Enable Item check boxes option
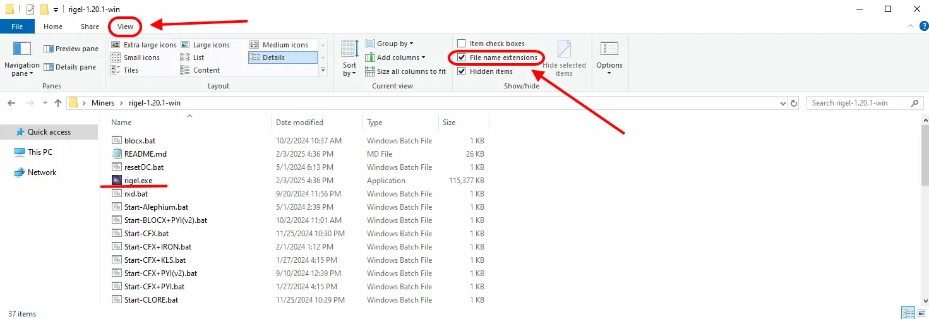This screenshot has width=929, height=319. pos(462,44)
